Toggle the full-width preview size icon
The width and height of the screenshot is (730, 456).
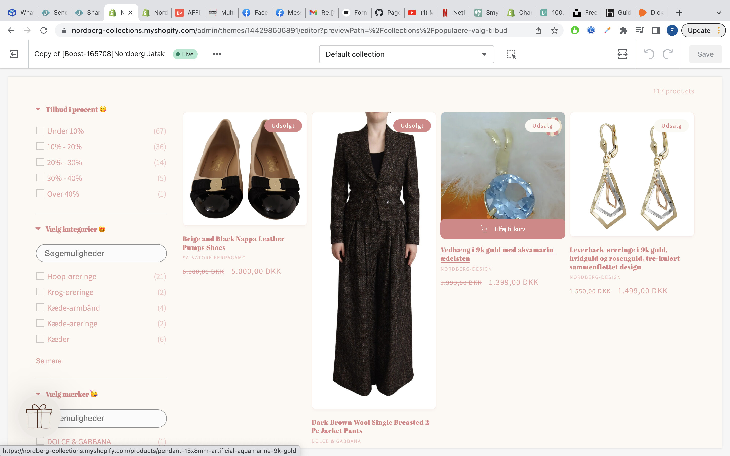622,54
